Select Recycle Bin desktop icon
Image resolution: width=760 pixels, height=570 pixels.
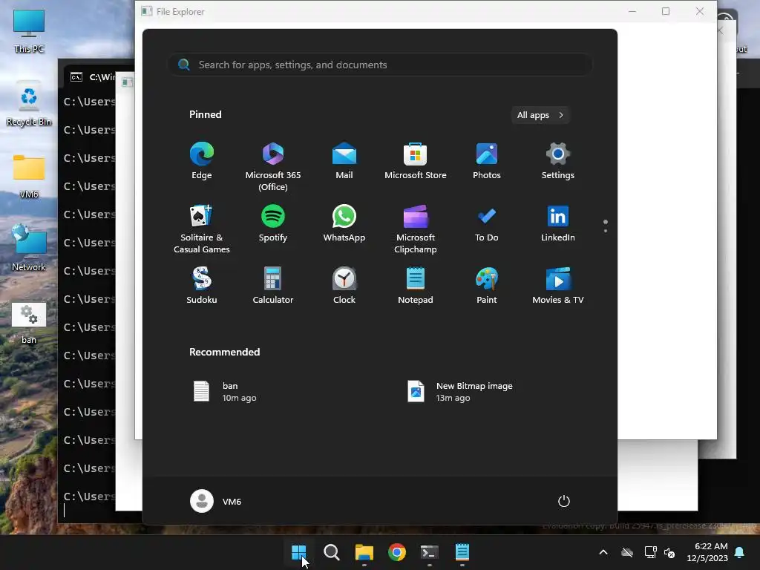tap(29, 104)
